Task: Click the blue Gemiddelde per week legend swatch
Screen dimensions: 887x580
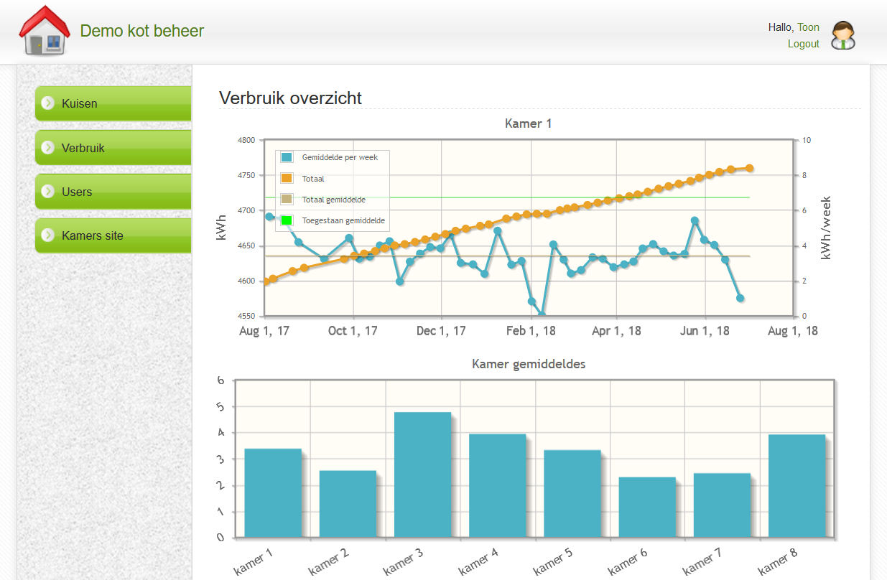Action: pos(287,157)
